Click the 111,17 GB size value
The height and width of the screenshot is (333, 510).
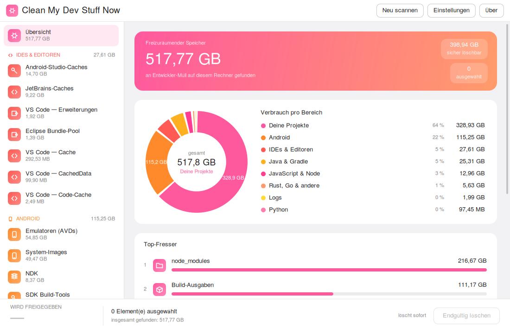pos(472,284)
